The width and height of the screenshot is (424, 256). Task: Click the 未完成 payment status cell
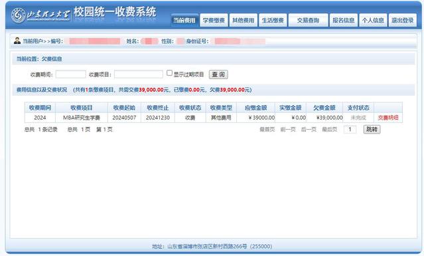358,118
